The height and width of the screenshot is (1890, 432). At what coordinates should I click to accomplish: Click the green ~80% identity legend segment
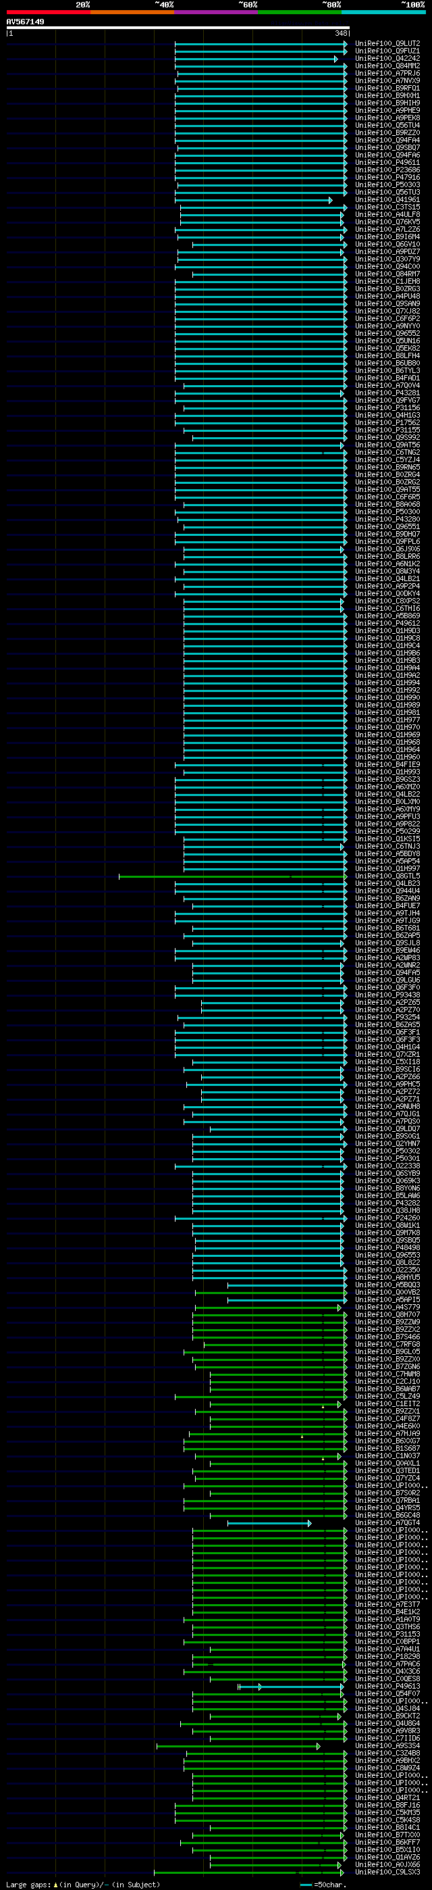(299, 11)
